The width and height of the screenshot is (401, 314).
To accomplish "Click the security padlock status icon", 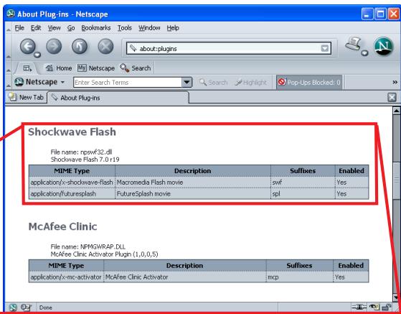I will [x=387, y=307].
